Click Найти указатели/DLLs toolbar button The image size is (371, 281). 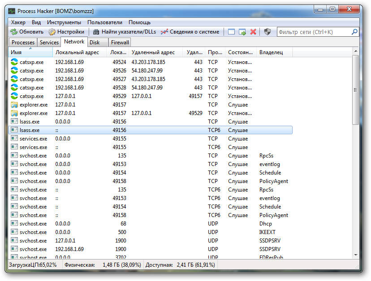123,32
